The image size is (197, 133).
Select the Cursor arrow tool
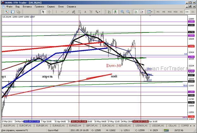click(43, 12)
